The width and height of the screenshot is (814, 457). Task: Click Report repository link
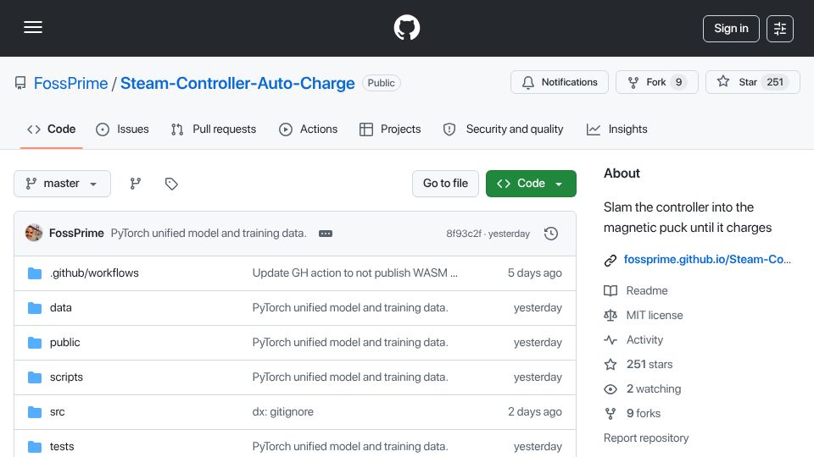(646, 438)
